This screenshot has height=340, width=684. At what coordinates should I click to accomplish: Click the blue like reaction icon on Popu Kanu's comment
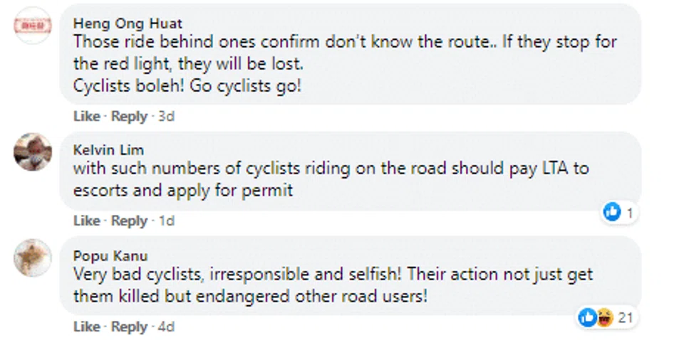click(588, 318)
